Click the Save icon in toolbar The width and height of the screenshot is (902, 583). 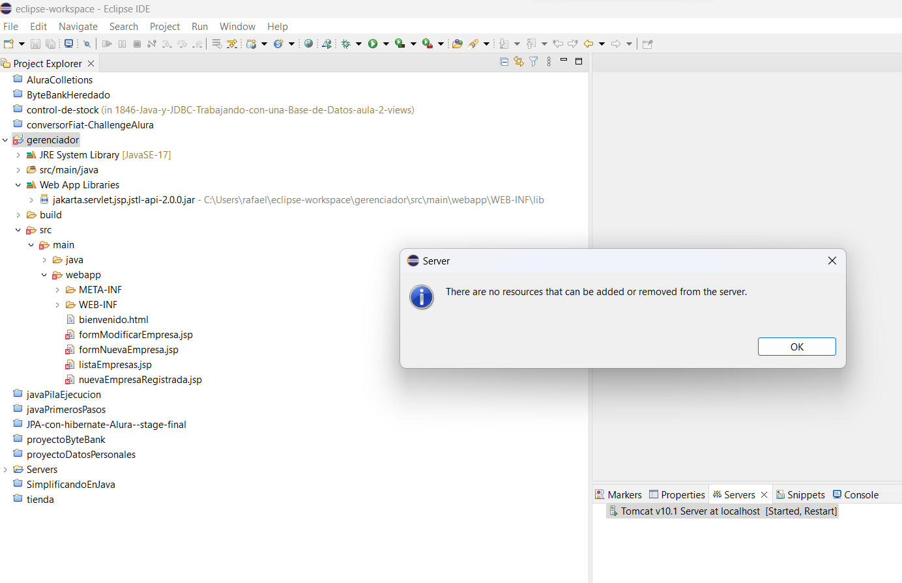(x=35, y=44)
